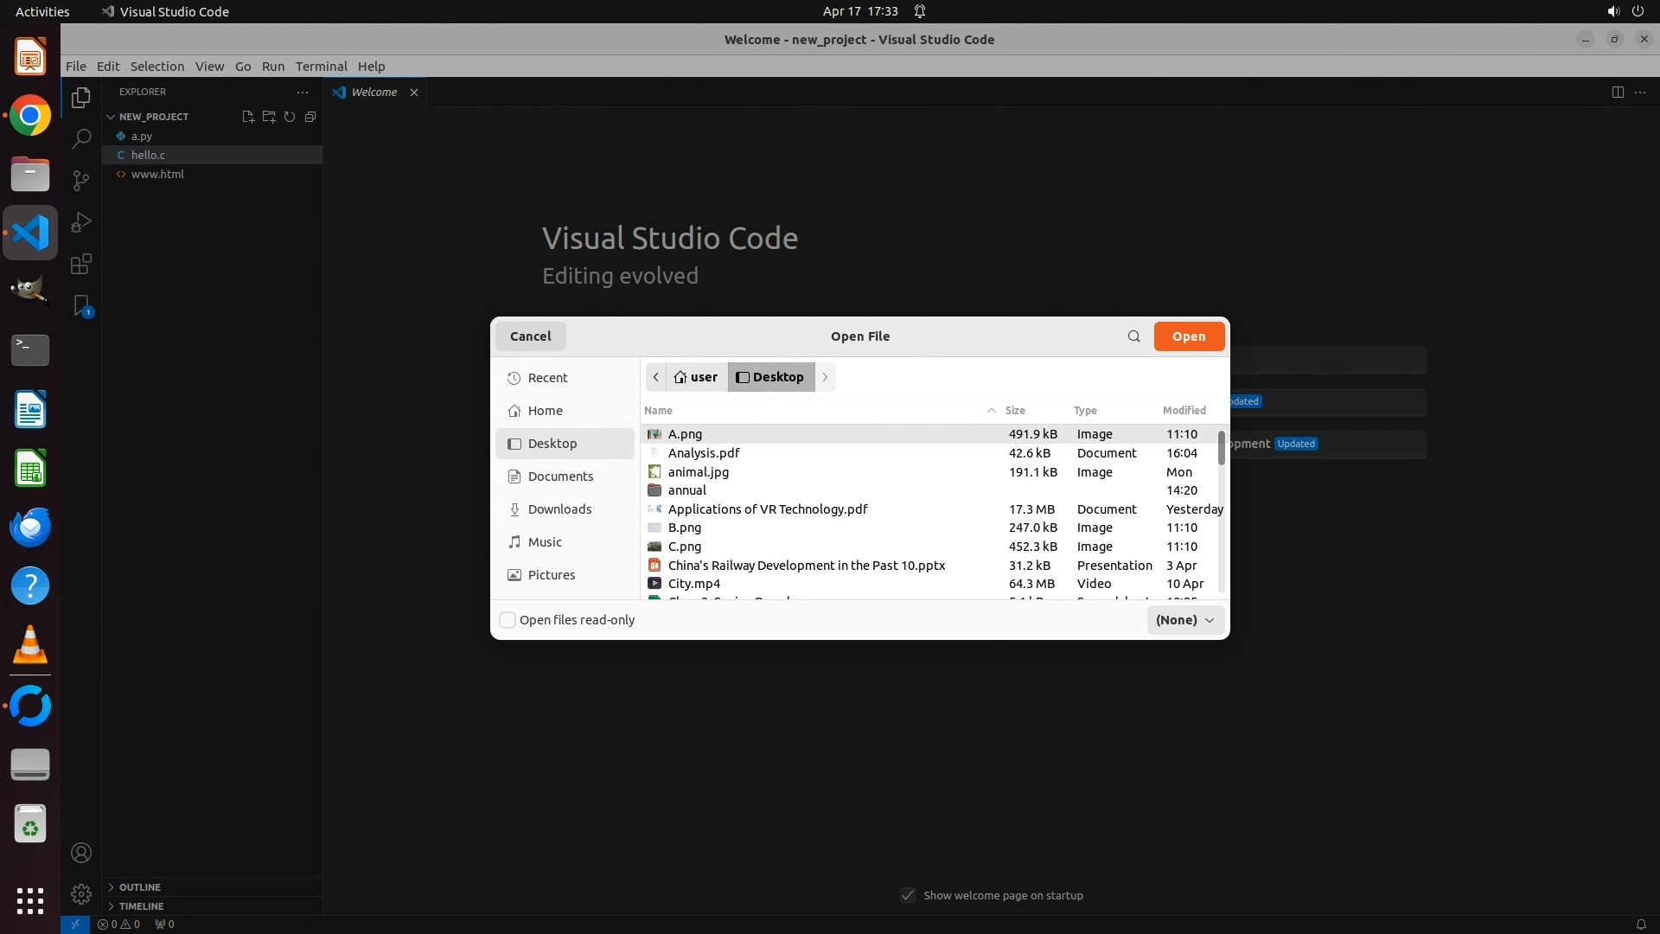Click the search icon in Open File dialog

[x=1133, y=336]
